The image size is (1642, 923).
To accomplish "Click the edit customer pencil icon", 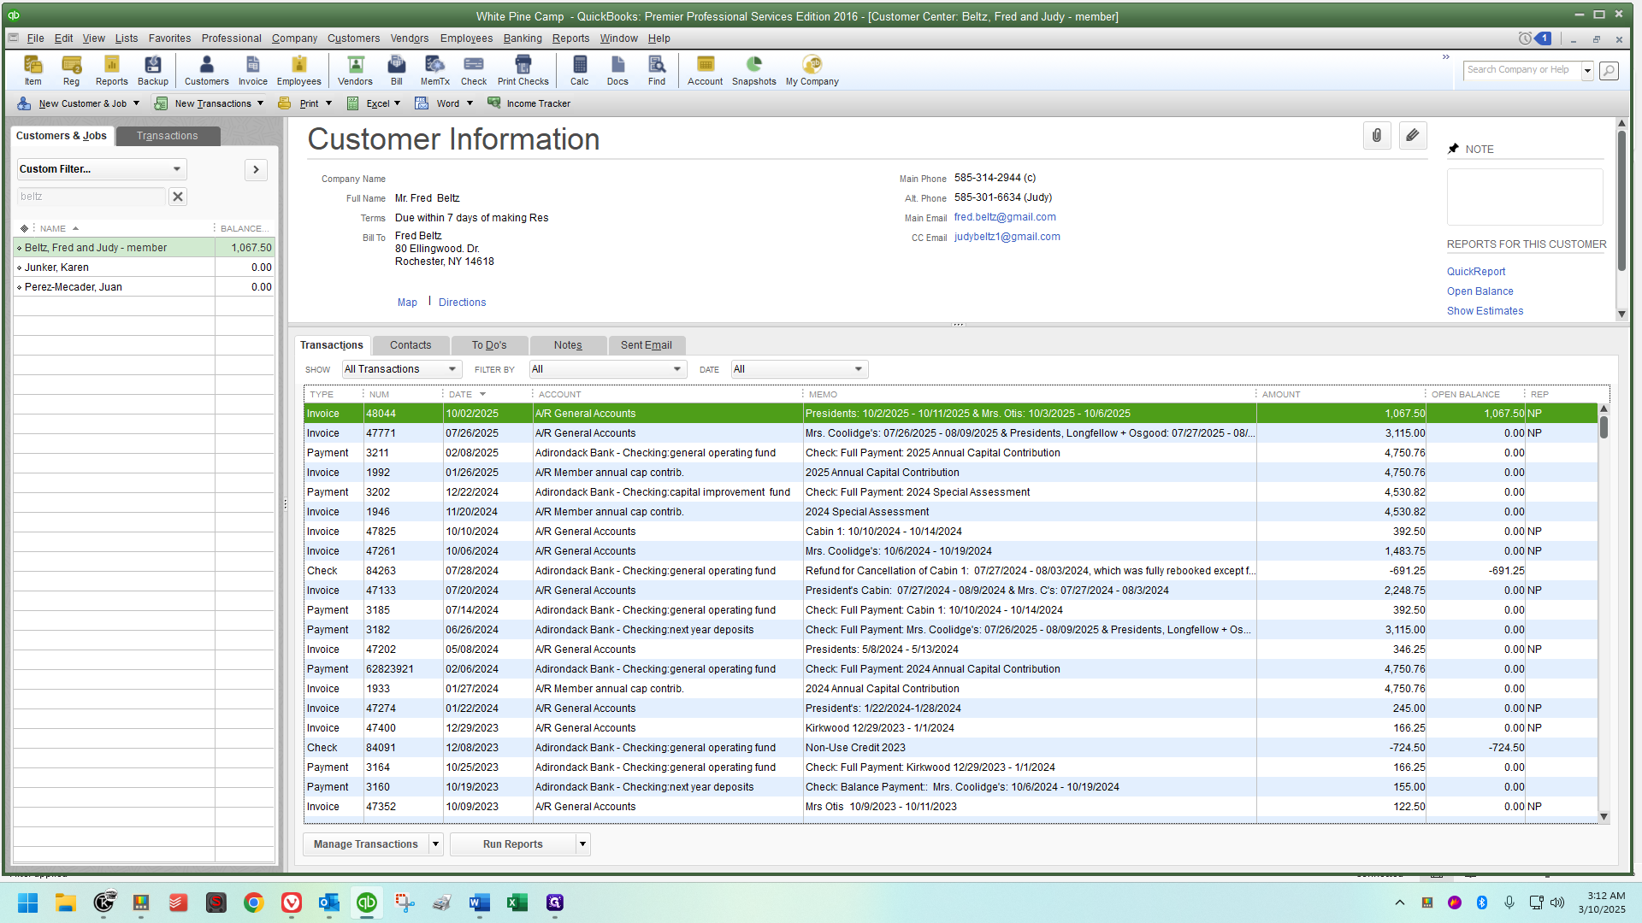I will 1413,135.
